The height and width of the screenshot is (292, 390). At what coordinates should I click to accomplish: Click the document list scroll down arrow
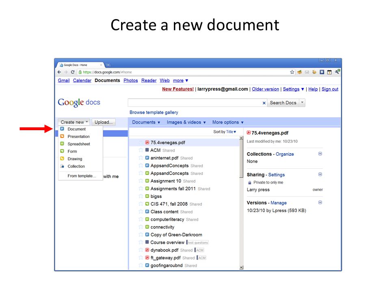(x=241, y=267)
